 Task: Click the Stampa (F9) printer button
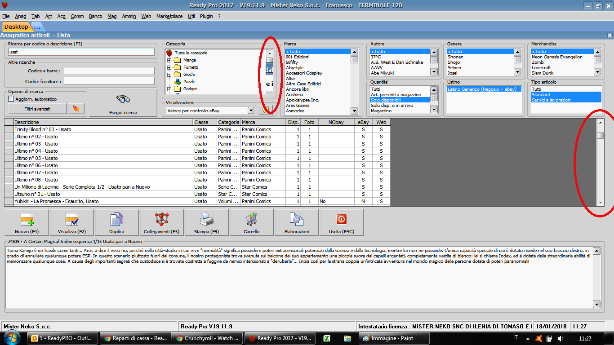[x=207, y=222]
